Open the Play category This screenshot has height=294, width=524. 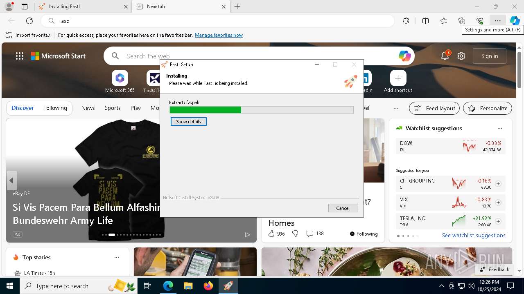[x=136, y=108]
